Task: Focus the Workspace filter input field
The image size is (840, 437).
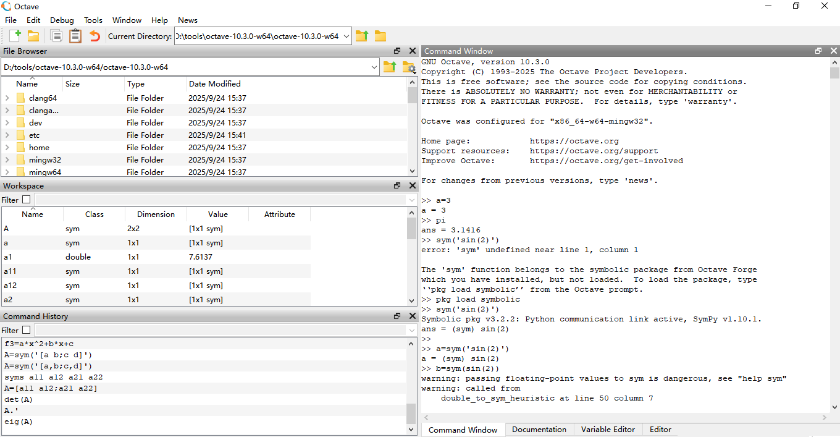Action: click(x=221, y=200)
